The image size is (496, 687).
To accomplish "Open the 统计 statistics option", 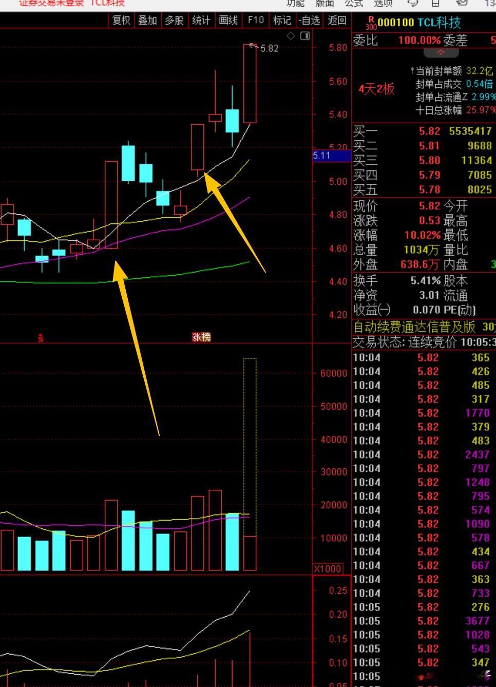I will [x=201, y=20].
